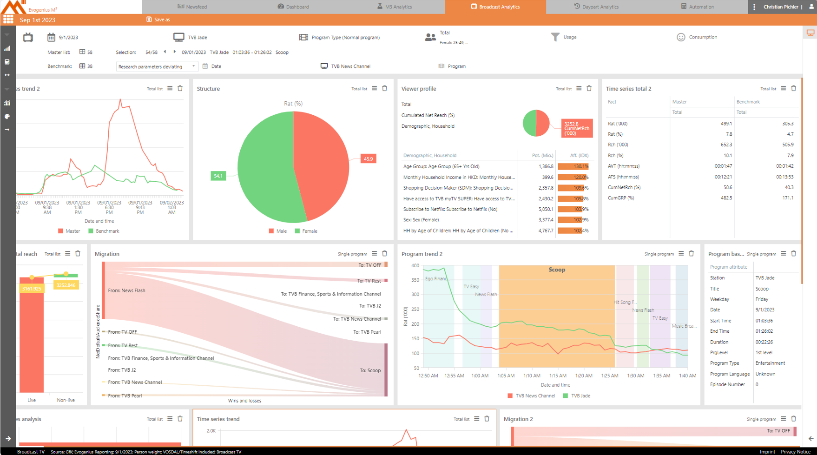Go to previous selection with left arrow
This screenshot has height=455, width=817.
165,52
